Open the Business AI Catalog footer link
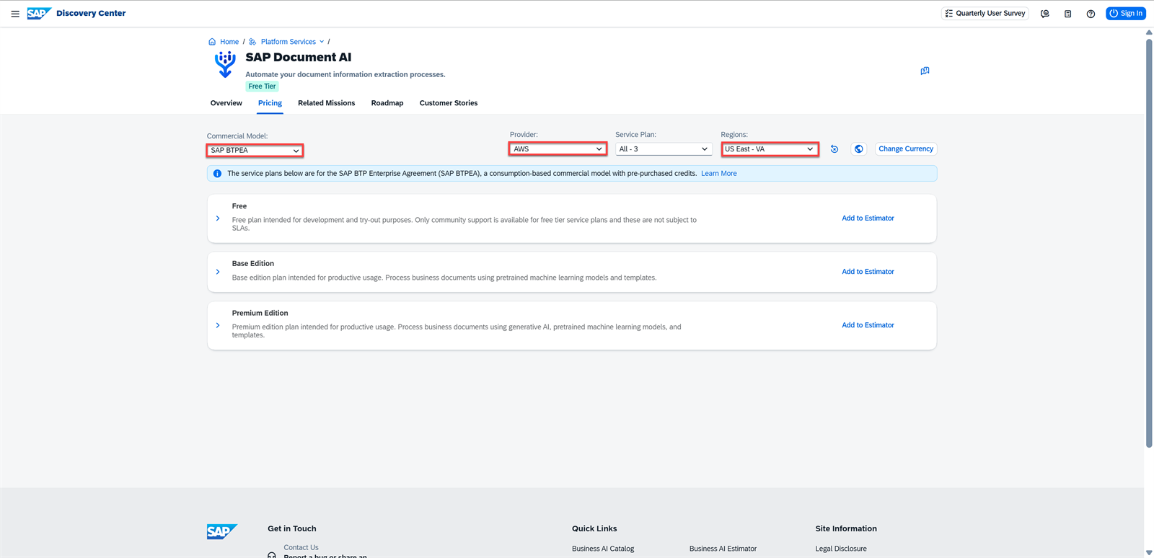 click(x=603, y=549)
